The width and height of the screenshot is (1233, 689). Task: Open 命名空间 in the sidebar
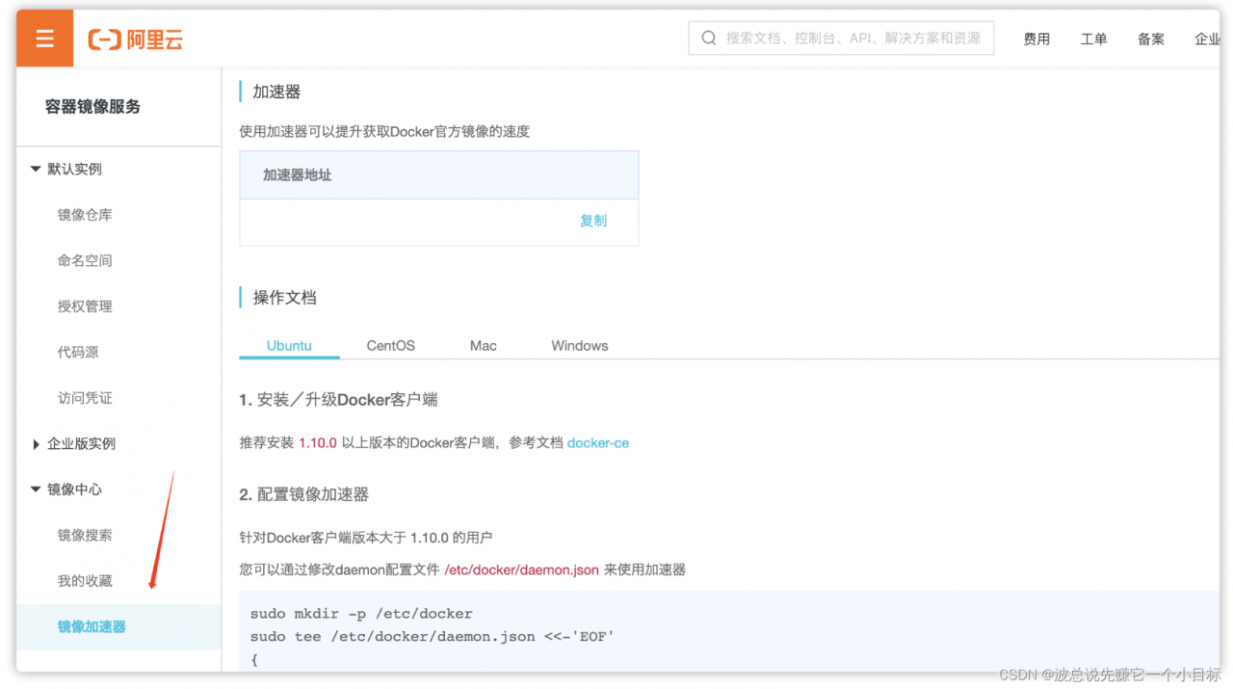coord(85,260)
